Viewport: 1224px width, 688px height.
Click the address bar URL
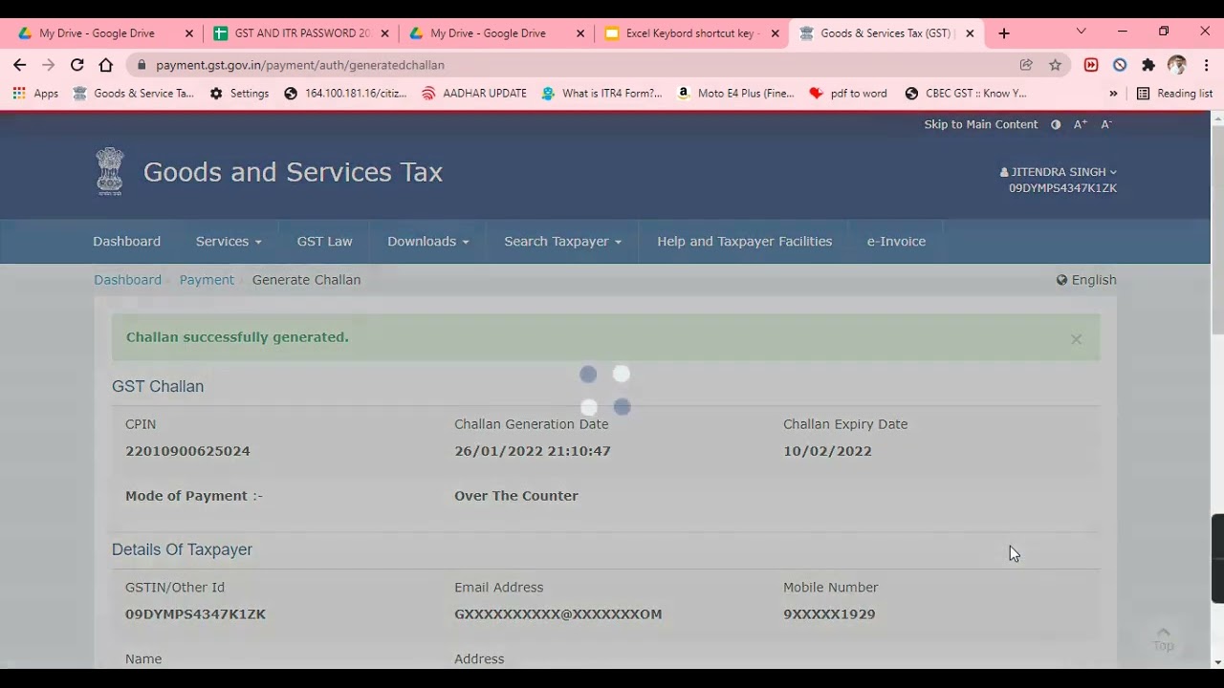pyautogui.click(x=300, y=65)
